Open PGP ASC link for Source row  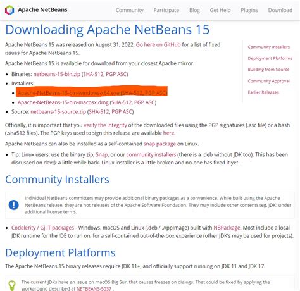coord(122,111)
